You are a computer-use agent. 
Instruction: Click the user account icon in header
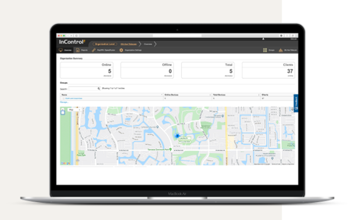point(263,39)
